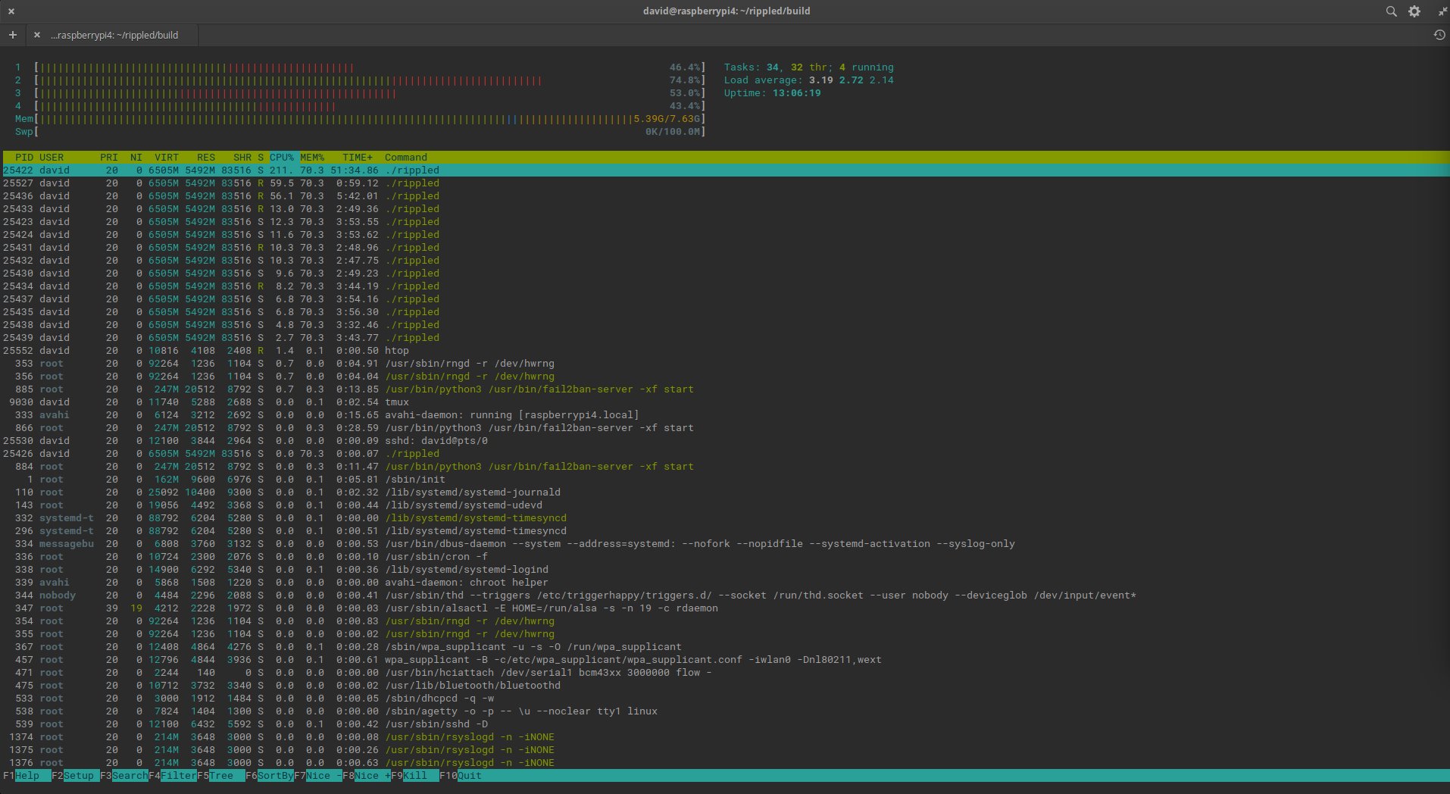The height and width of the screenshot is (794, 1450).
Task: Sort by the PID column header
Action: coord(24,158)
